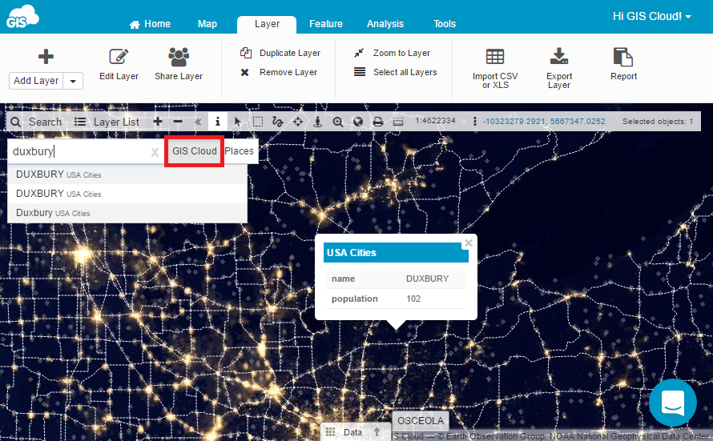713x441 pixels.
Task: Switch search source to Places
Action: tap(239, 151)
